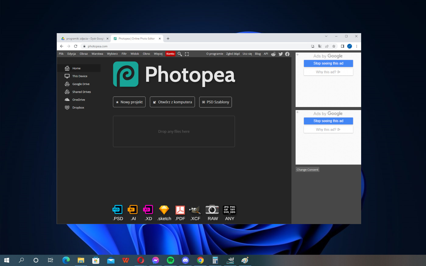Image resolution: width=426 pixels, height=266 pixels.
Task: Open Chrome three-dot menu
Action: (x=357, y=46)
